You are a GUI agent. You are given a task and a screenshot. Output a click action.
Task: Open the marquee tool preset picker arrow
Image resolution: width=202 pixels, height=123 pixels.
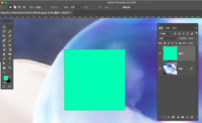5,8
